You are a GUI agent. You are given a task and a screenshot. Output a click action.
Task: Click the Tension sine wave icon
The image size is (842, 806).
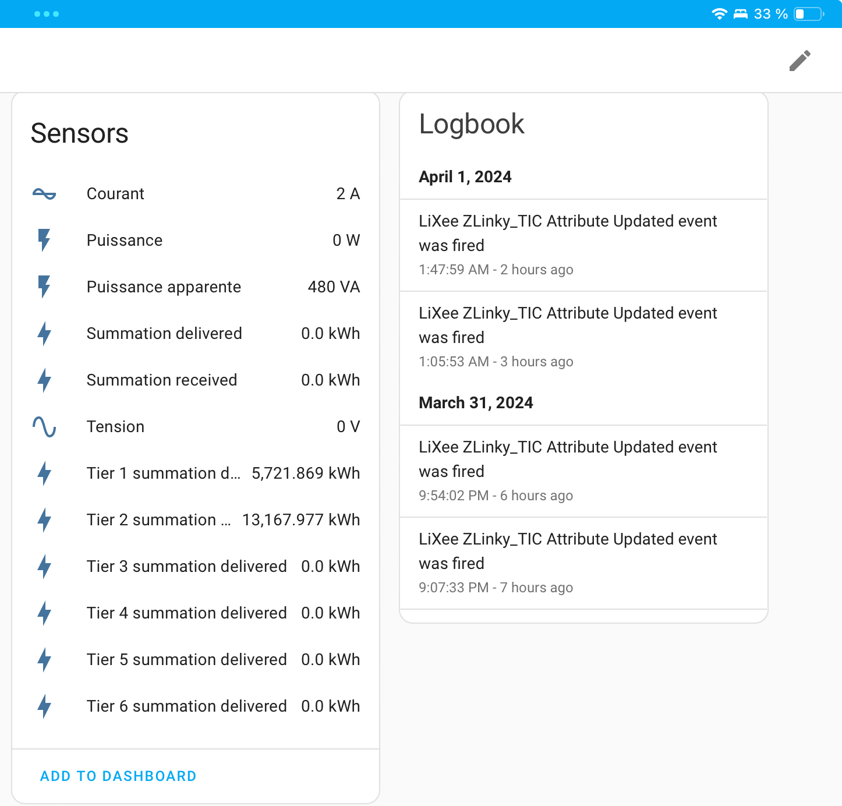coord(44,427)
